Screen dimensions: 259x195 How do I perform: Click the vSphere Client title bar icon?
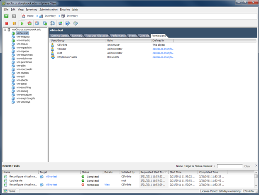click(x=3, y=3)
